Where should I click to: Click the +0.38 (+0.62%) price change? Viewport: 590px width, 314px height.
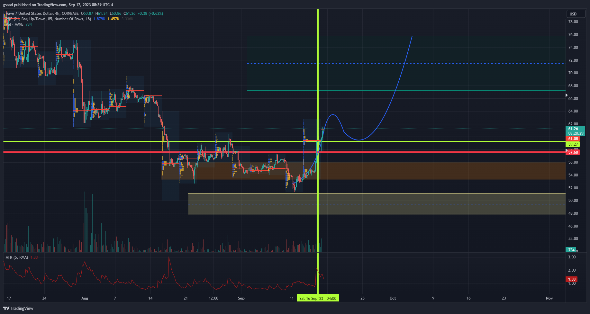click(150, 13)
